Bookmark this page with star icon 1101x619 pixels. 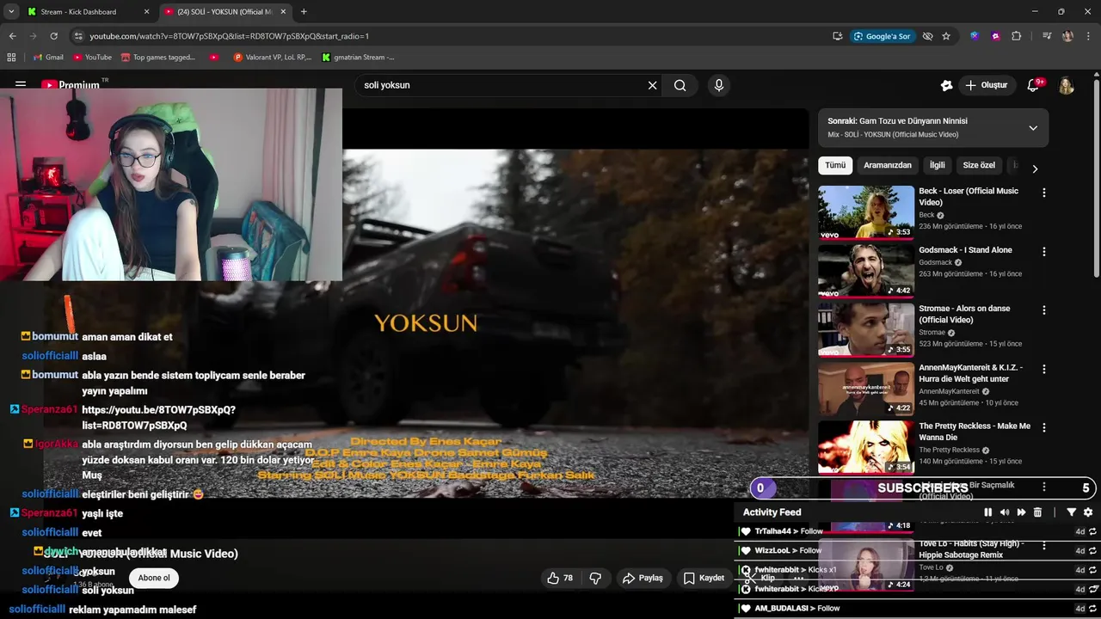pos(946,36)
